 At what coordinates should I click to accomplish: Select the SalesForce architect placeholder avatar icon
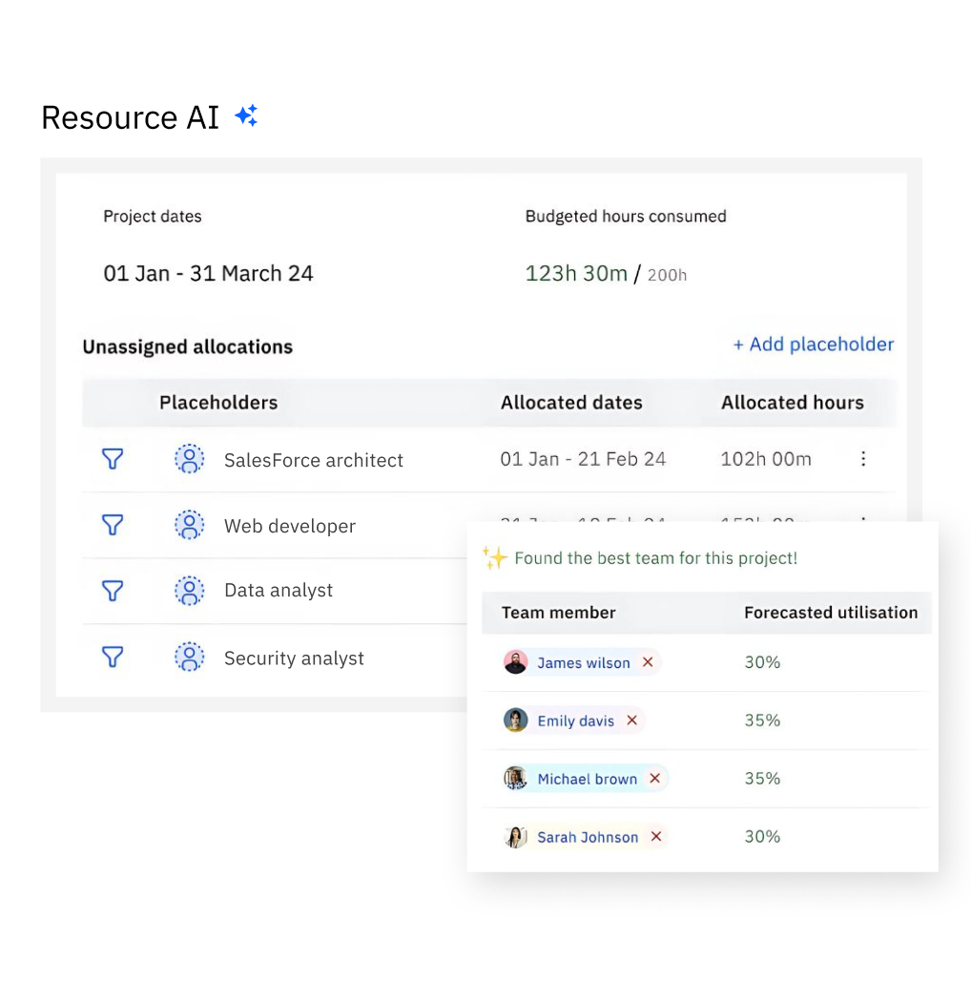coord(189,459)
